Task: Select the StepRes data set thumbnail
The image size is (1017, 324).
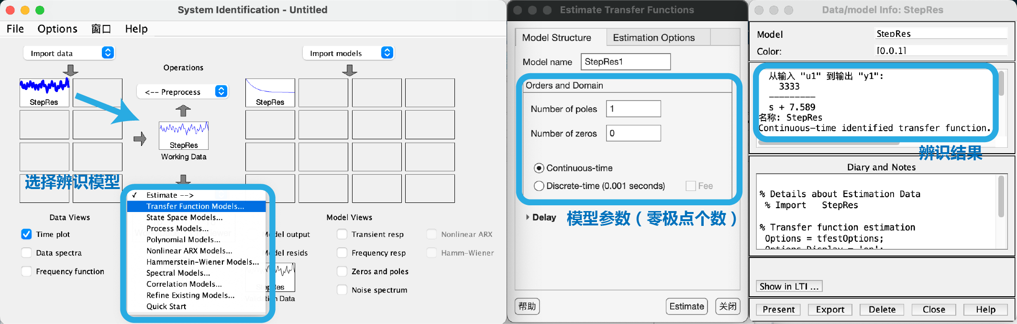Action: (x=44, y=93)
